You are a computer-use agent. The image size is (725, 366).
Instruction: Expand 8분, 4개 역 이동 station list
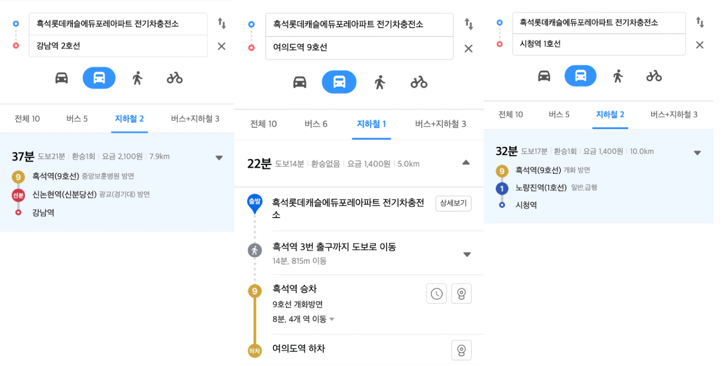pyautogui.click(x=332, y=319)
